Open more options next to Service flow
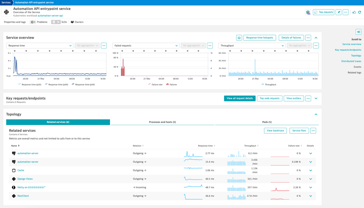 point(313,130)
